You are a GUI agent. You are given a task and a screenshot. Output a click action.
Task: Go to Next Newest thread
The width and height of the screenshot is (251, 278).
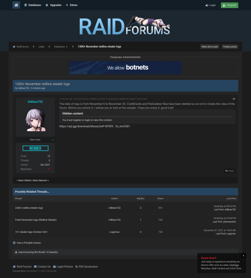point(40,180)
